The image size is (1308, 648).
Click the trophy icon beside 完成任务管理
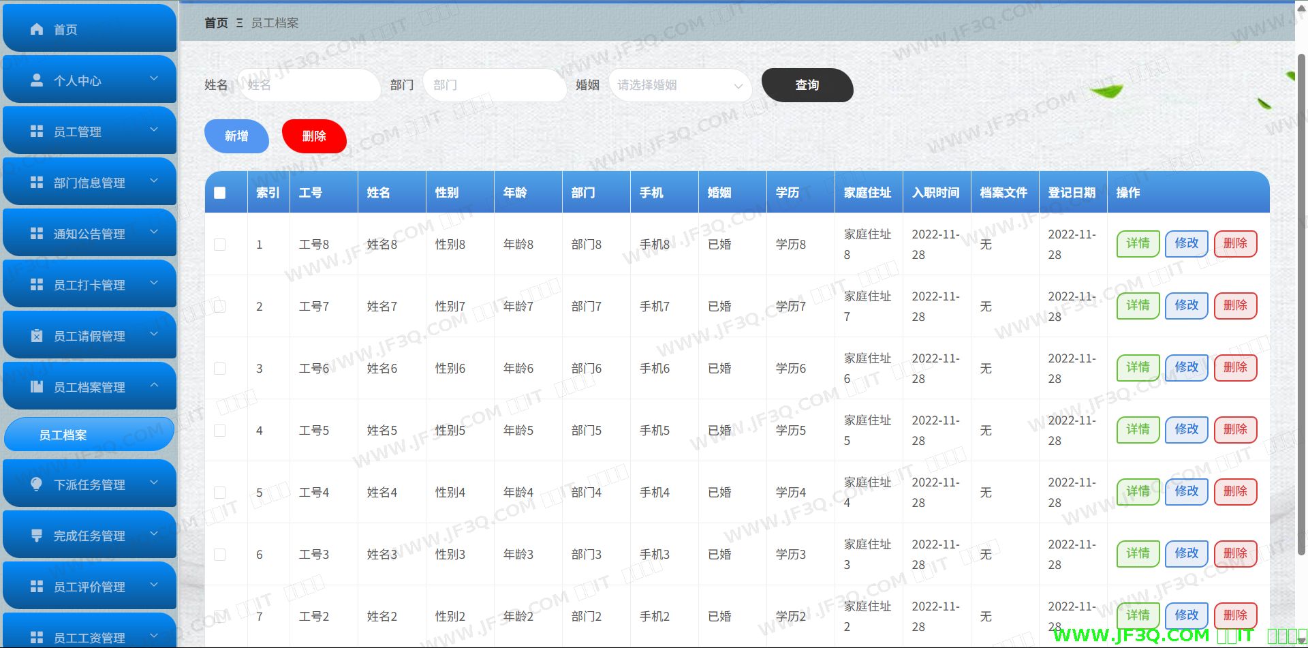pos(37,536)
